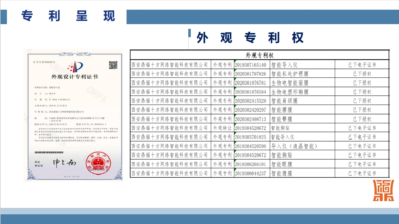Click the 外观专利权 table header cell
399x224 pixels.
[x=259, y=55]
